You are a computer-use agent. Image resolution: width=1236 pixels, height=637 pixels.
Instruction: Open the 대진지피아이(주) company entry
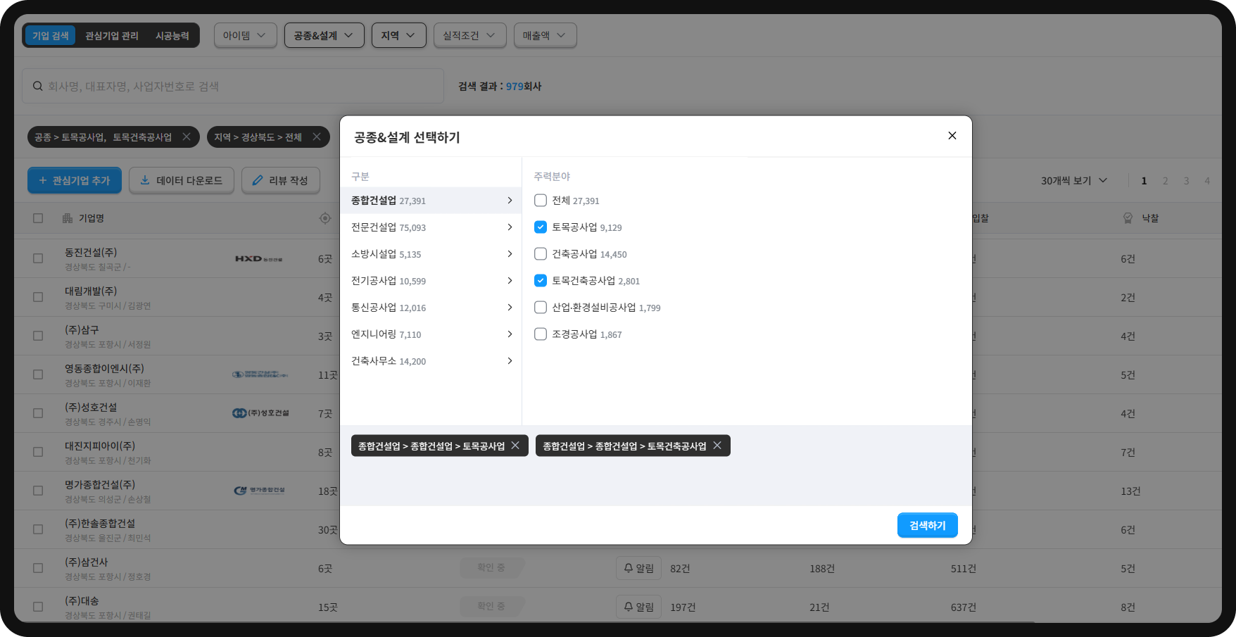pyautogui.click(x=100, y=446)
